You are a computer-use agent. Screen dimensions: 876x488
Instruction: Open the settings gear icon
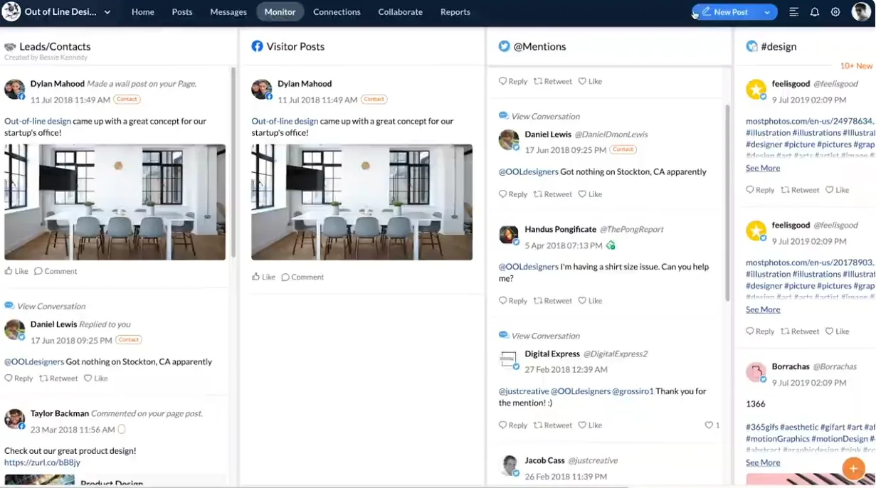click(x=835, y=12)
